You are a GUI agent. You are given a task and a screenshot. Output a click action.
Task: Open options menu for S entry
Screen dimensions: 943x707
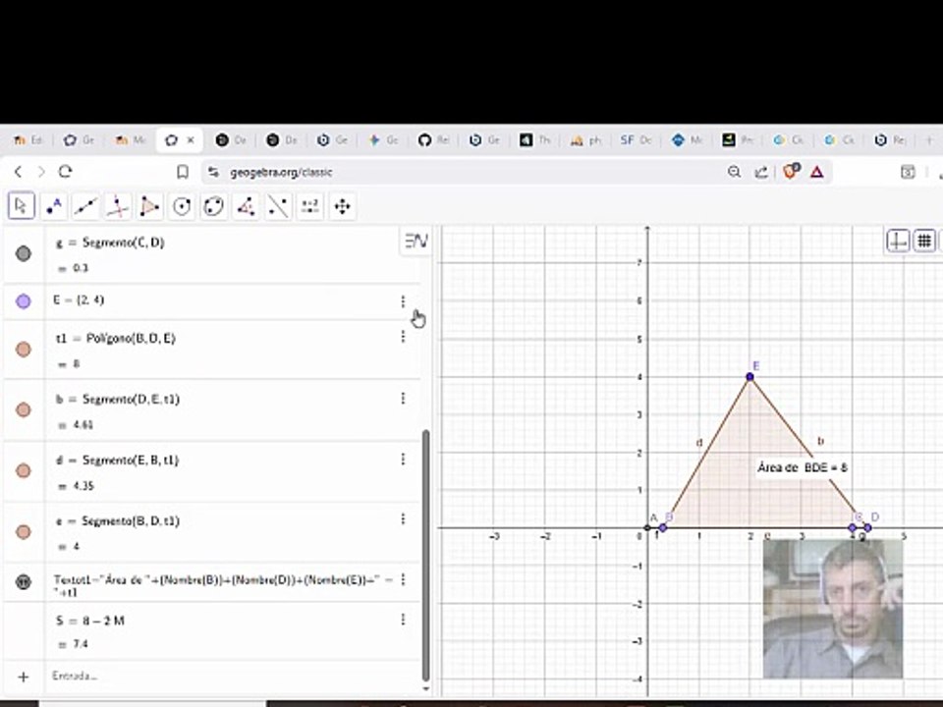pos(403,620)
